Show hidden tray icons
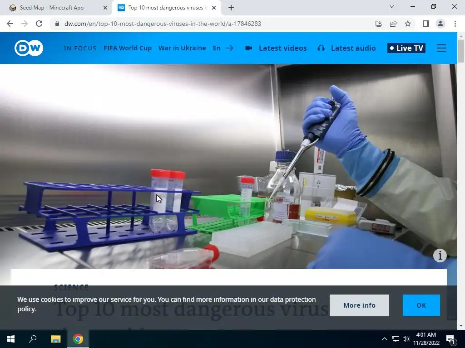Screen dimensions: 465x348 coord(384,339)
